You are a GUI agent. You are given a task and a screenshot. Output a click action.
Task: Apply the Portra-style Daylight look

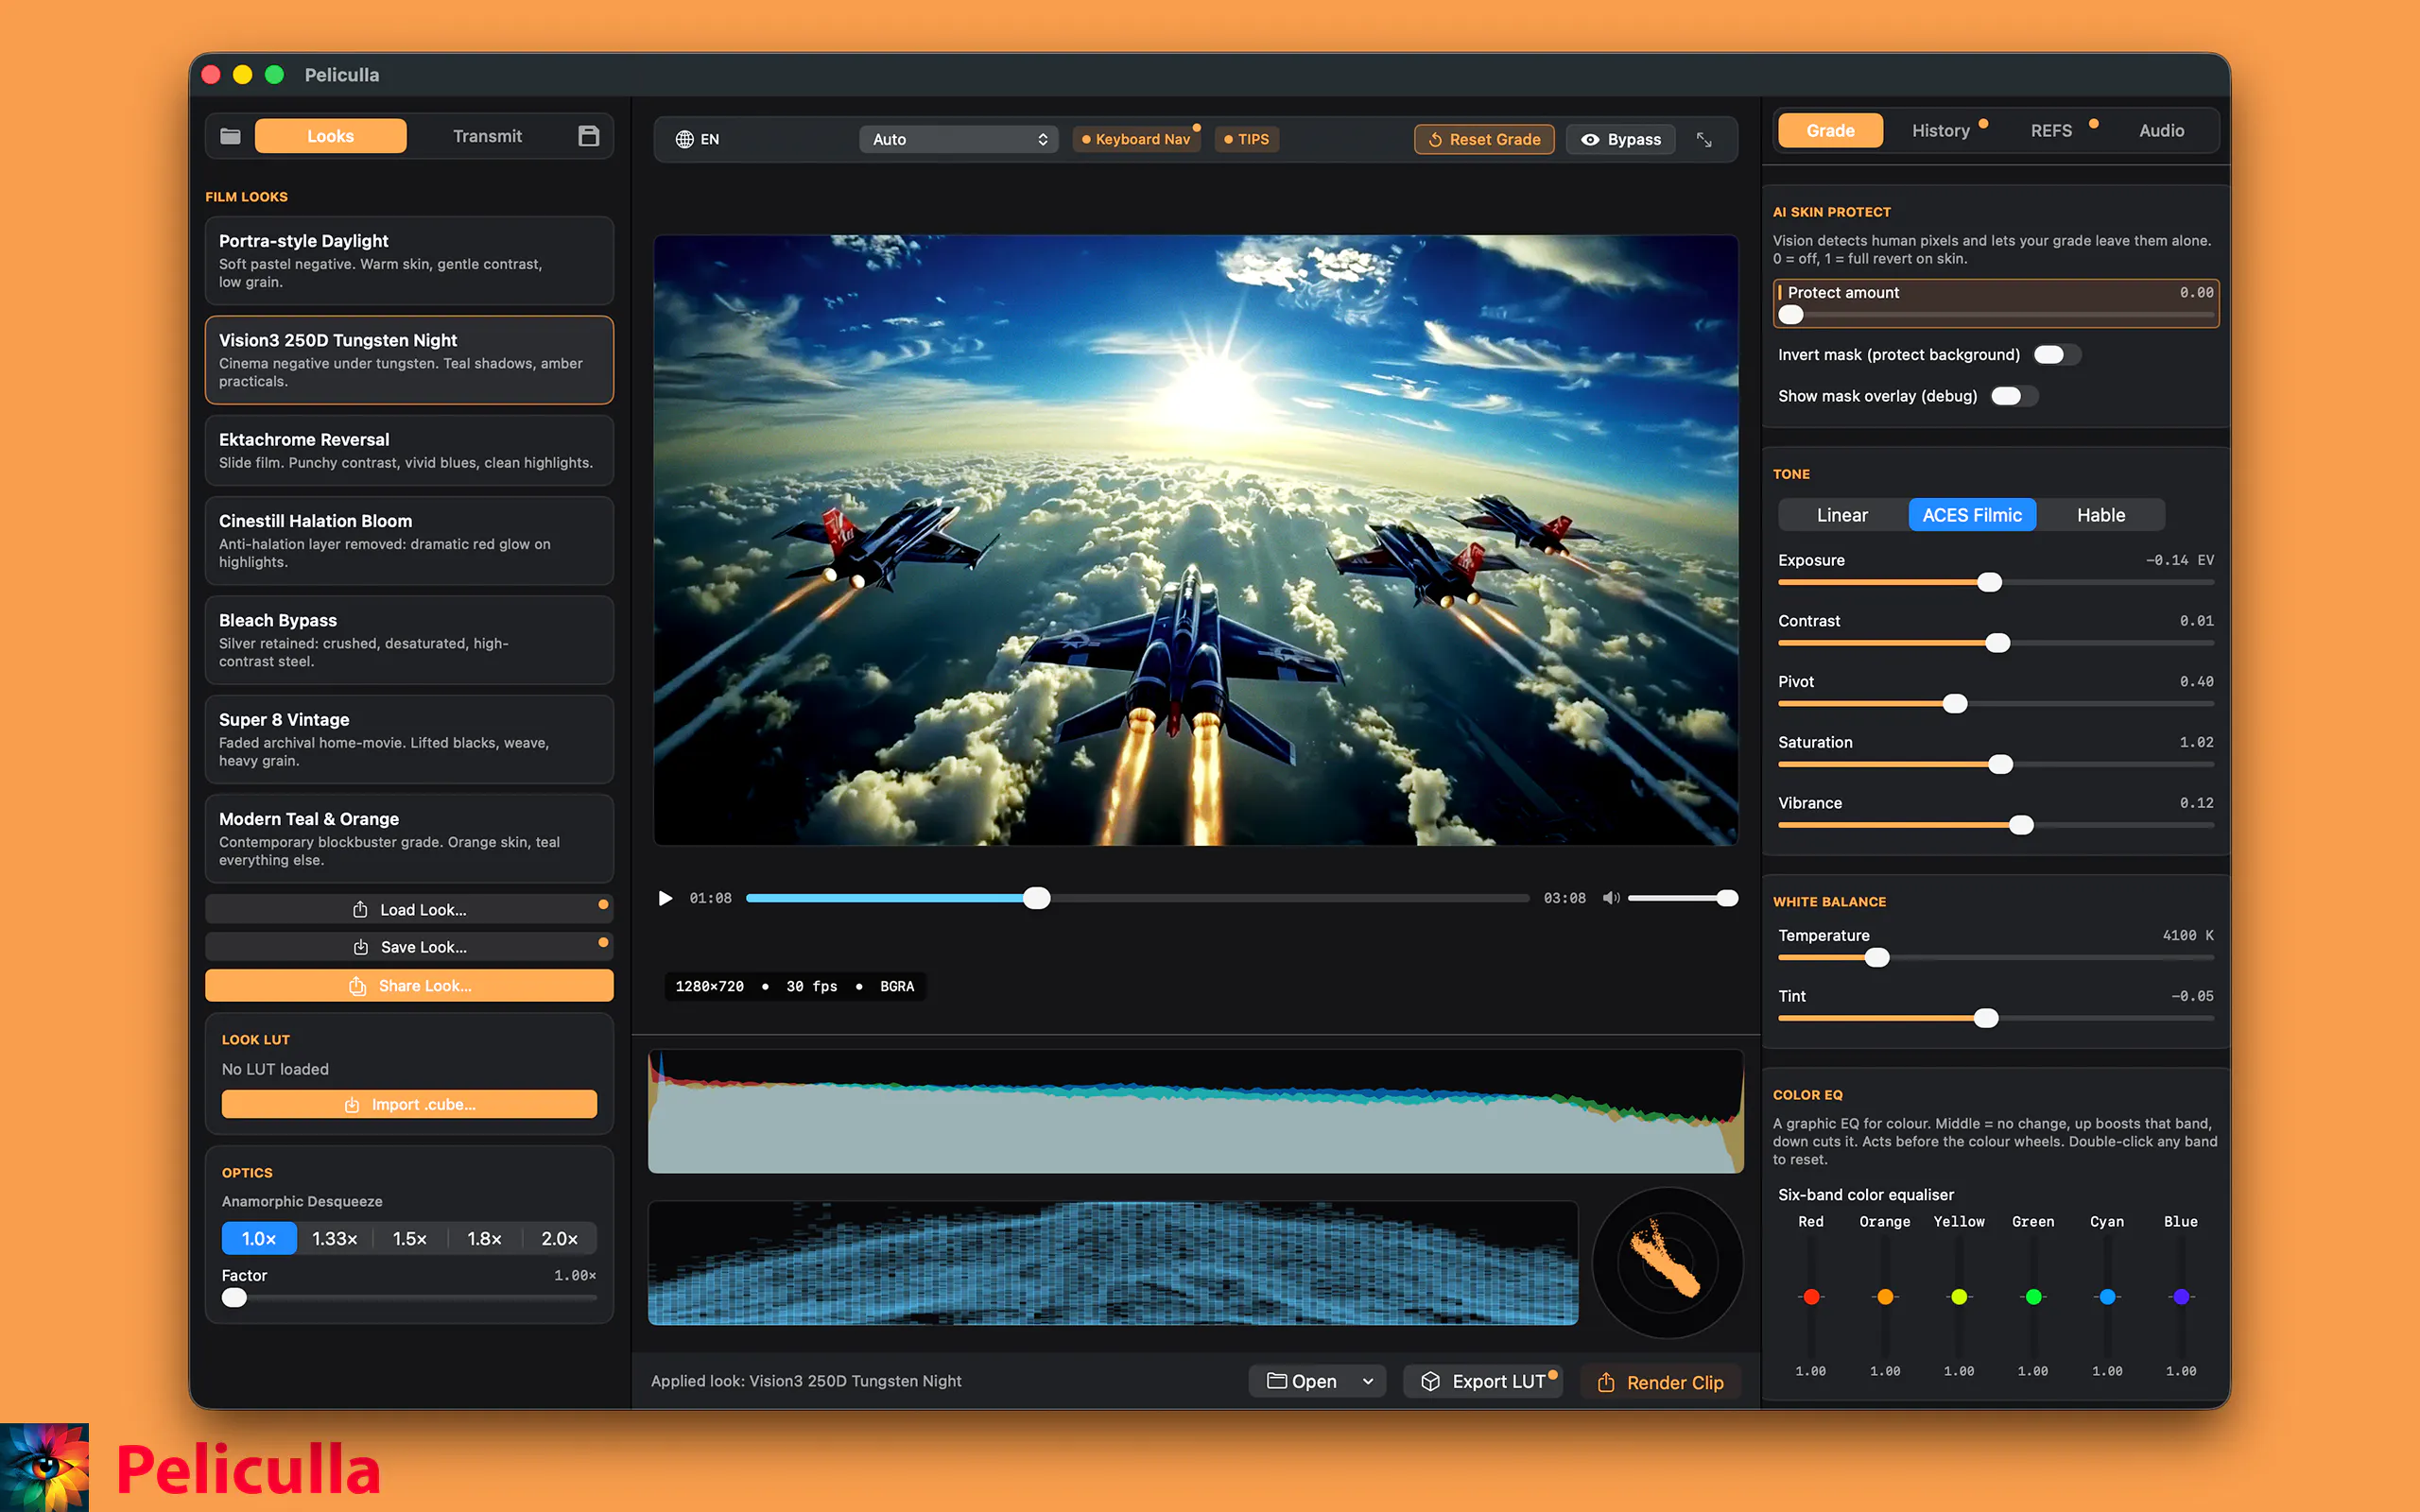tap(409, 260)
